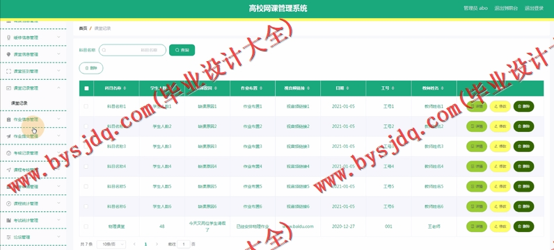This screenshot has height=250, width=554.
Task: Click 退出到前台 in header
Action: click(506, 8)
